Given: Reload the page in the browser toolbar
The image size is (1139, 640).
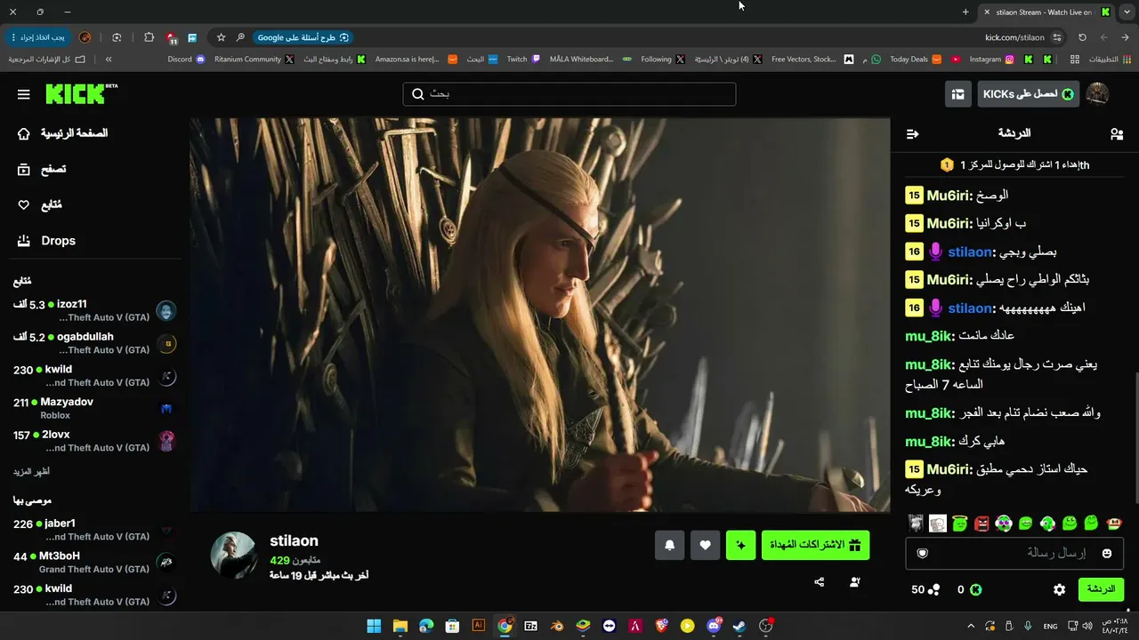Looking at the screenshot, I should [1082, 37].
